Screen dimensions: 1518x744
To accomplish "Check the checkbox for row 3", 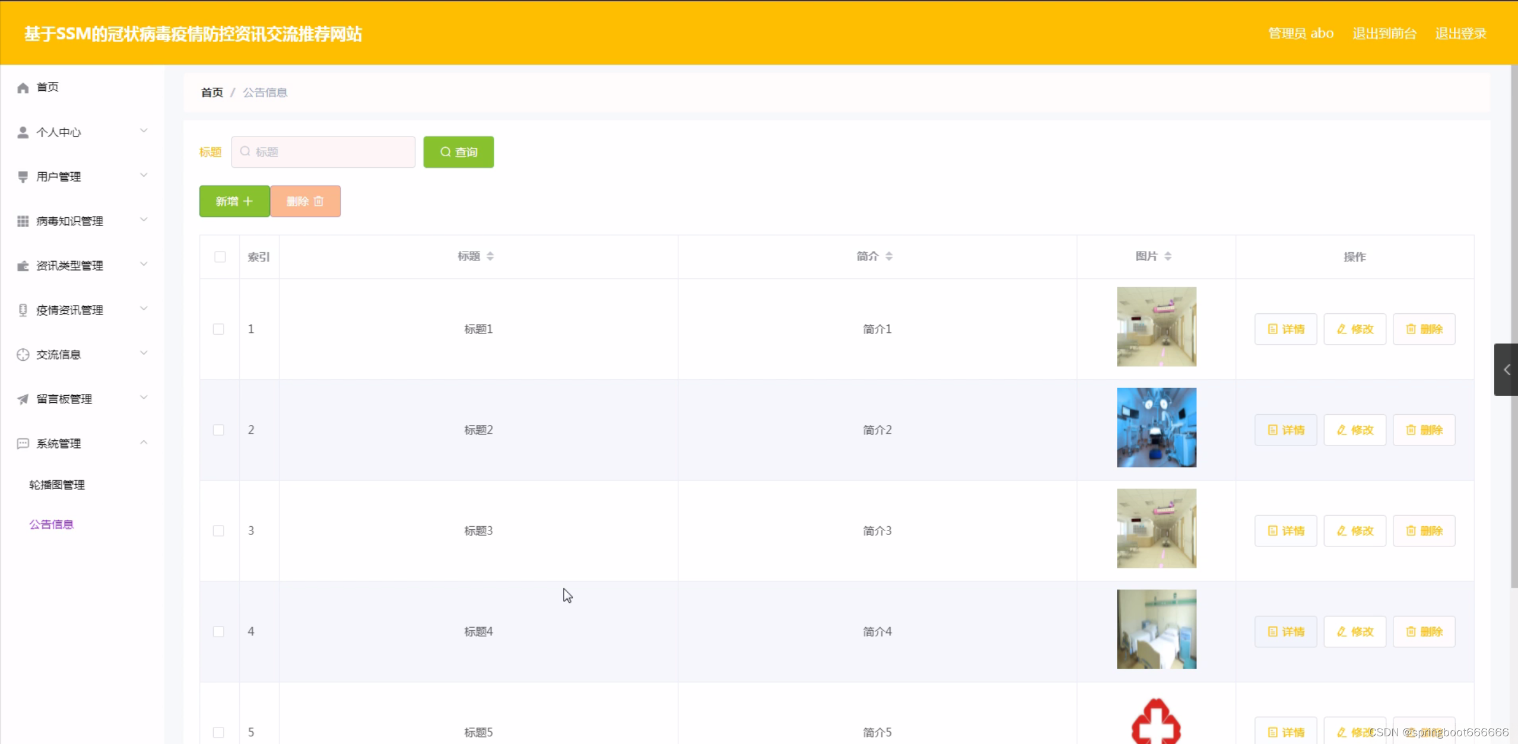I will [218, 531].
